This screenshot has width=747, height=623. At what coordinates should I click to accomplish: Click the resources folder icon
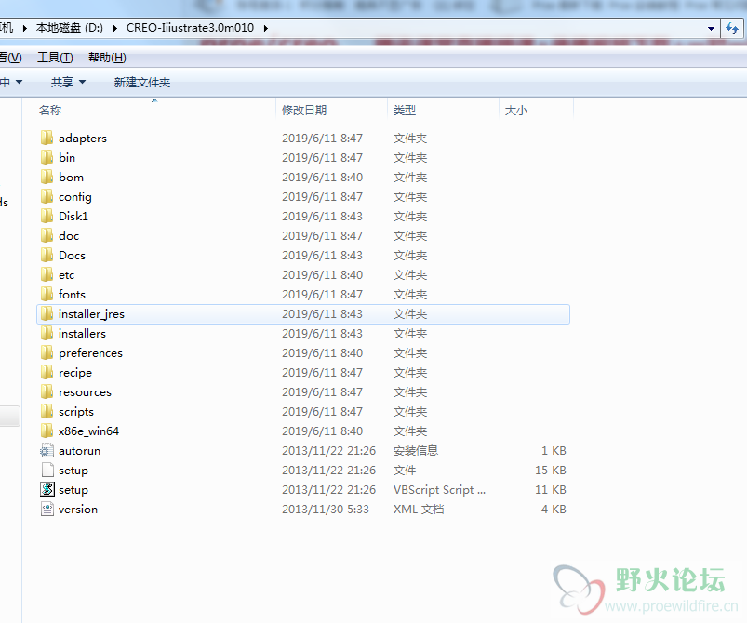[x=47, y=392]
